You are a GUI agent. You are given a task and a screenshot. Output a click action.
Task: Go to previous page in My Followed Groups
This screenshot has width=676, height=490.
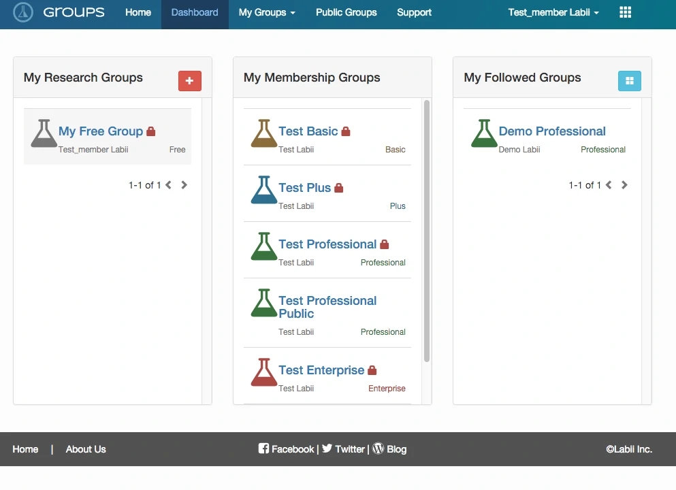(609, 185)
